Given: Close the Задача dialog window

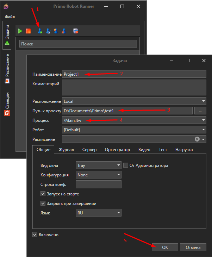Looking at the screenshot, I should click(204, 61).
